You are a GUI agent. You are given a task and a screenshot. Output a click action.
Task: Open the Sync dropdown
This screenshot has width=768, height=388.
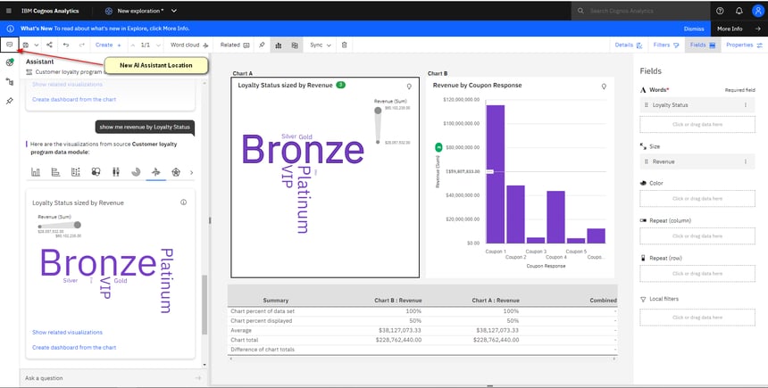[x=321, y=45]
